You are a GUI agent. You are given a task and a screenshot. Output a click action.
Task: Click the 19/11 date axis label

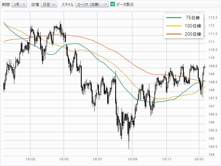coord(167,159)
